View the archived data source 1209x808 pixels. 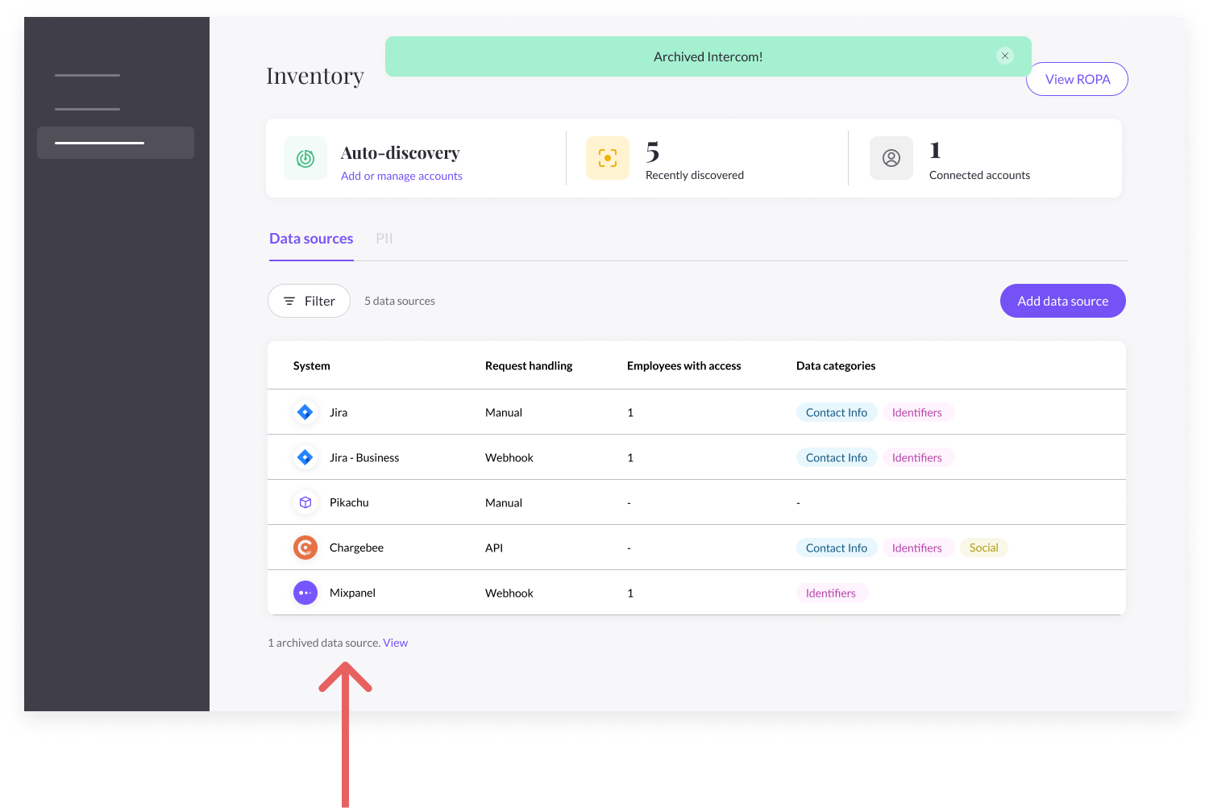click(395, 643)
